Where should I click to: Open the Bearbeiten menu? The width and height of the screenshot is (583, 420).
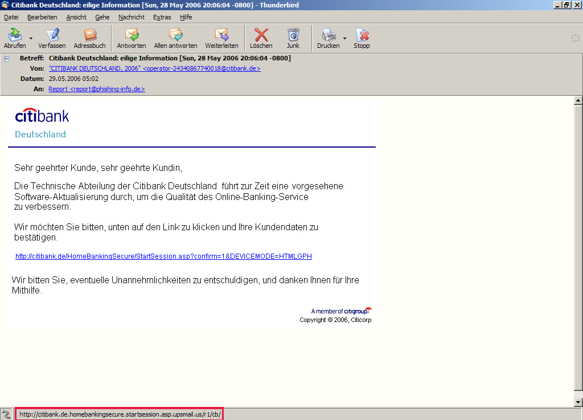[x=42, y=17]
